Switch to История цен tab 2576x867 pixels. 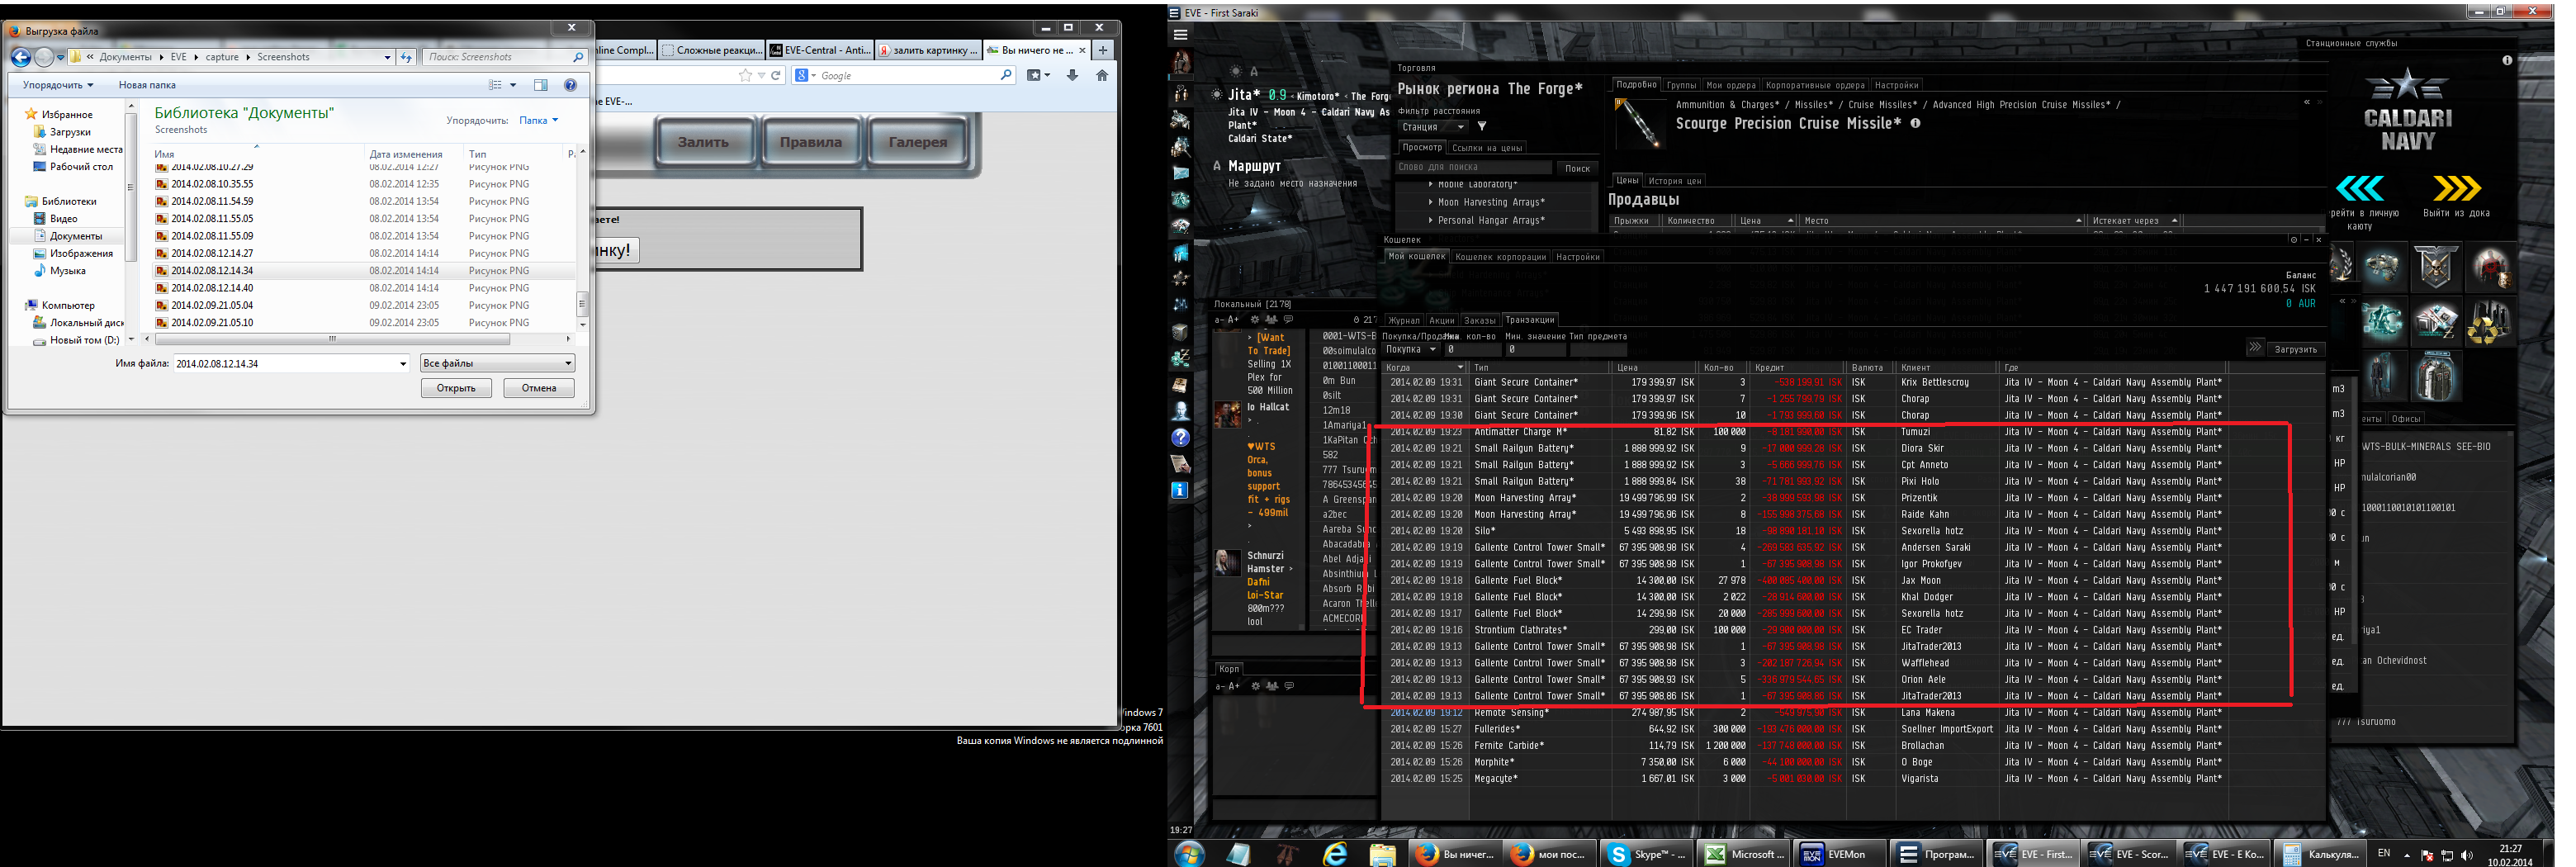(x=1675, y=181)
